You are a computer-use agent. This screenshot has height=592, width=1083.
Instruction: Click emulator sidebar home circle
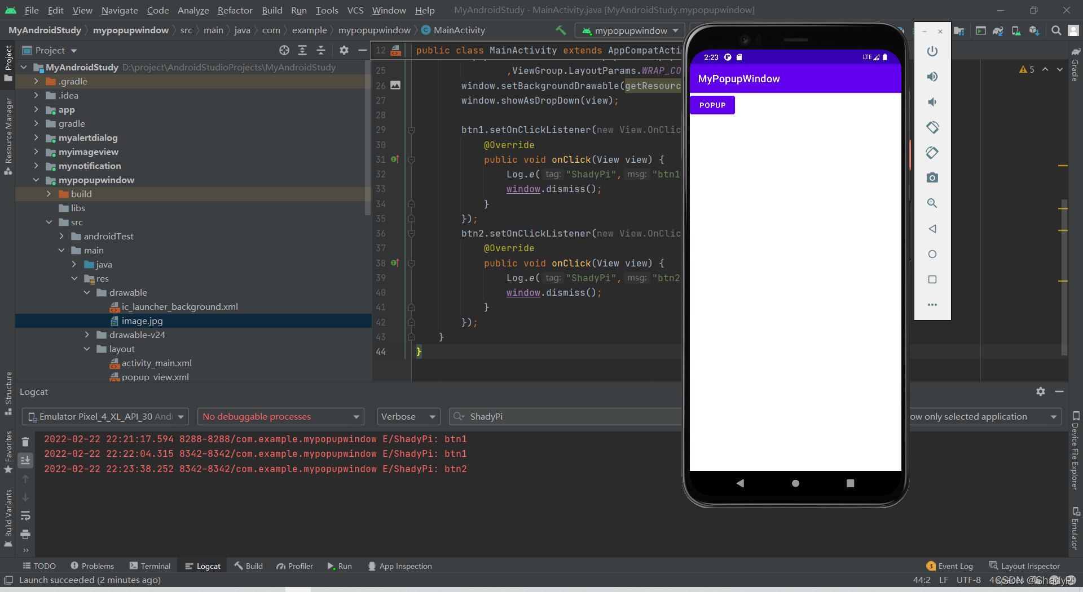[932, 254]
